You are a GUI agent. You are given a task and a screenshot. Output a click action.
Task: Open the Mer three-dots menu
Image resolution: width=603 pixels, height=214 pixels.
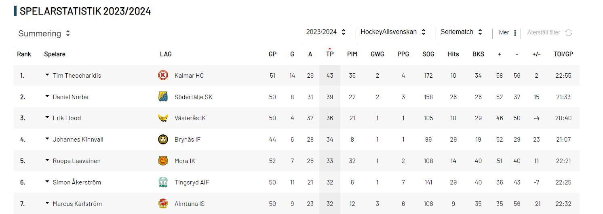(x=515, y=33)
